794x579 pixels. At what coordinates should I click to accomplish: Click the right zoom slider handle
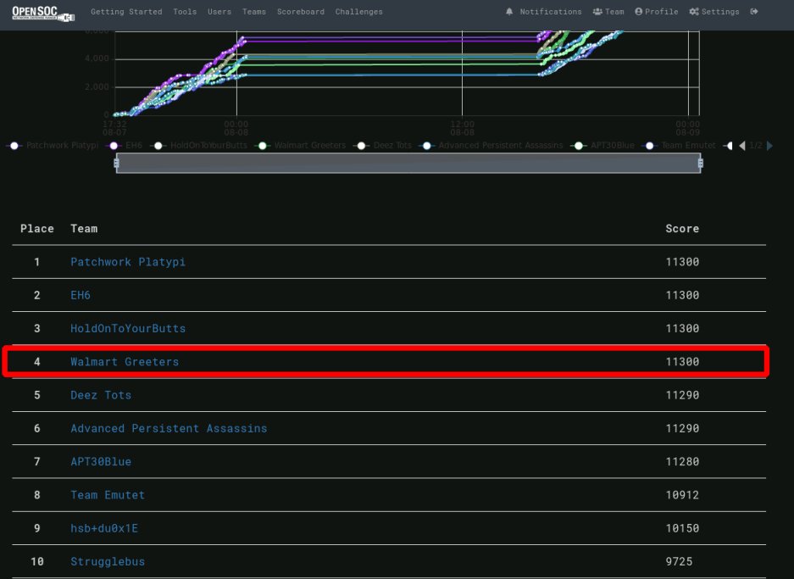(701, 163)
